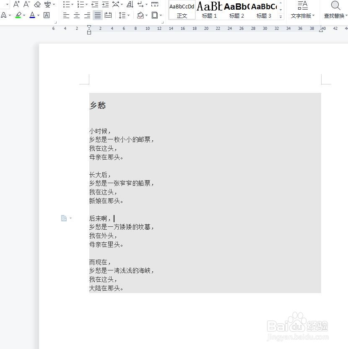Screen dimensions: 348x349
Task: Expand highlight color dropdown arrow
Action: [24, 16]
